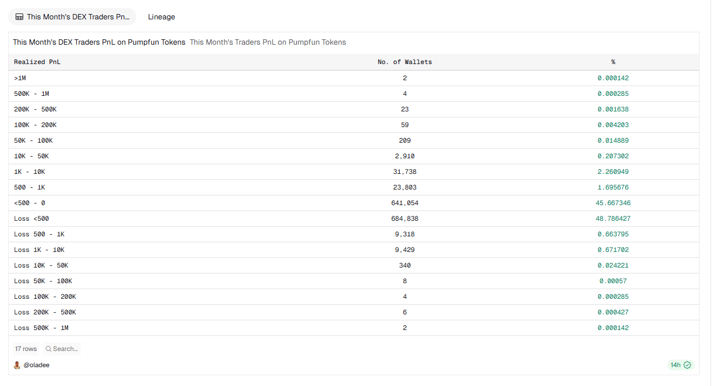
Task: Click the 31,738 wallets cell
Action: tap(405, 172)
